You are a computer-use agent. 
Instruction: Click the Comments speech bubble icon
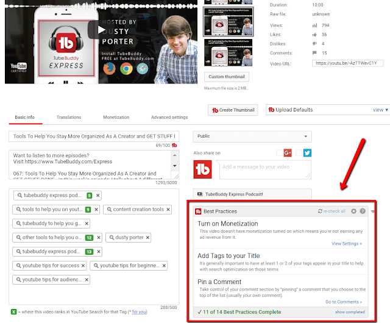tap(314, 53)
